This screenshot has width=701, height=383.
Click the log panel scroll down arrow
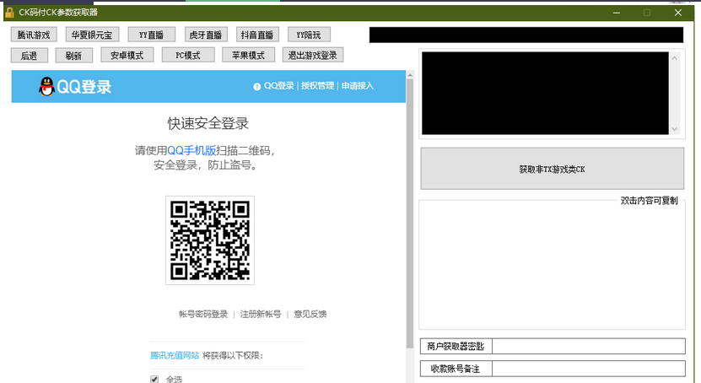(x=675, y=129)
